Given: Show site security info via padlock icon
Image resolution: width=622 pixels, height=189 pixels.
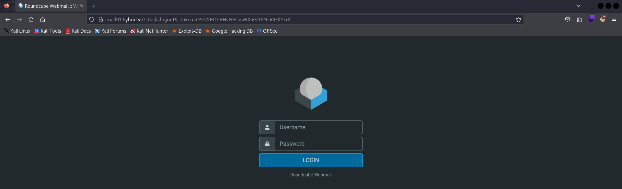Looking at the screenshot, I should (101, 20).
